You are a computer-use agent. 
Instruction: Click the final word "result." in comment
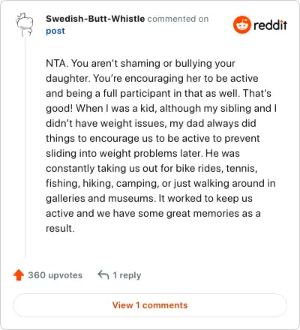[x=60, y=228]
